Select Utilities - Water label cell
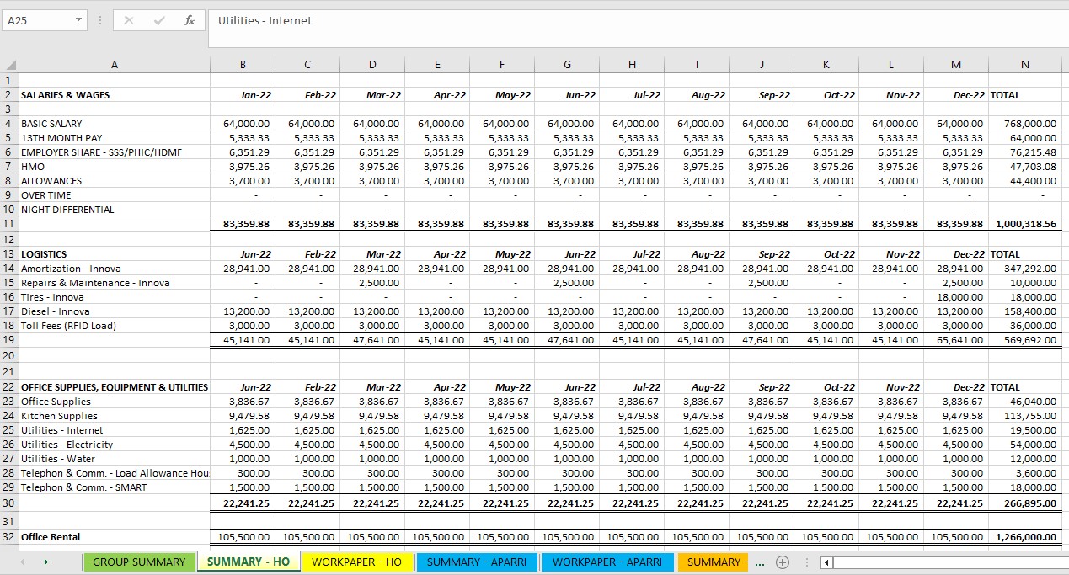Image resolution: width=1069 pixels, height=575 pixels. click(115, 459)
